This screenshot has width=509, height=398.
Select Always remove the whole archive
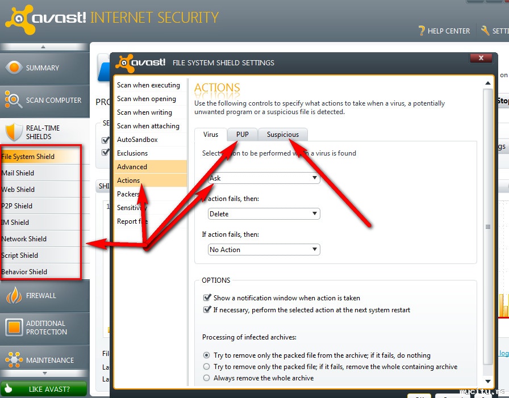[206, 378]
